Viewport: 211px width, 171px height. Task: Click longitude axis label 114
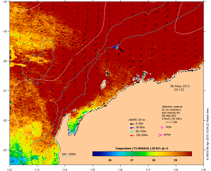click(x=65, y=170)
